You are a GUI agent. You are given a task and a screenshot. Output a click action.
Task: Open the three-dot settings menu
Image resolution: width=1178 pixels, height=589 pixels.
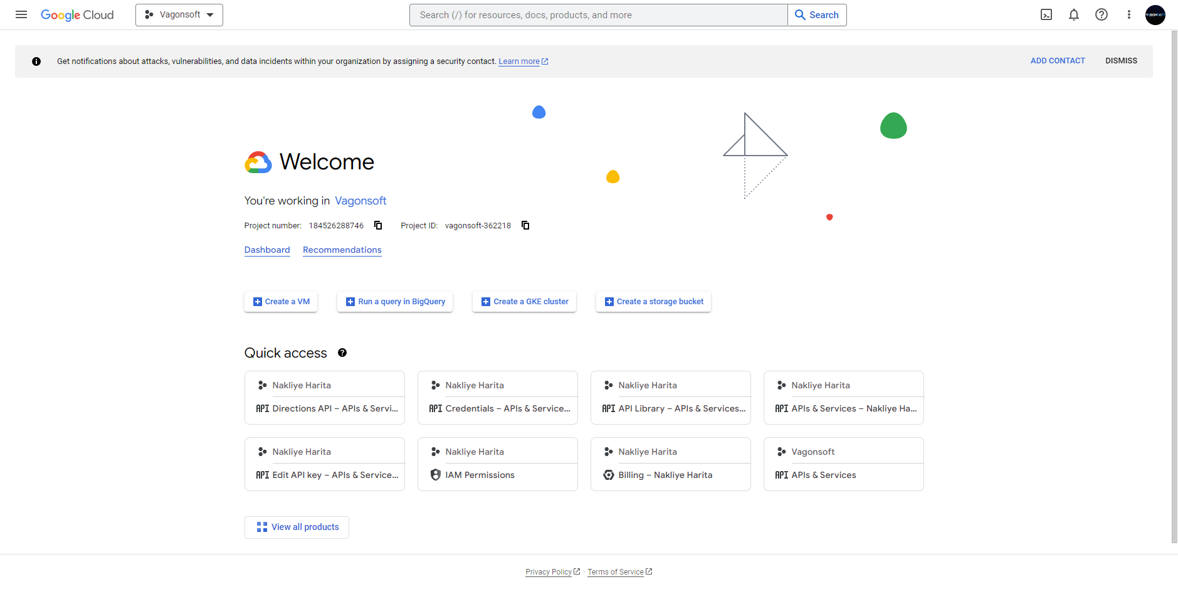point(1129,14)
